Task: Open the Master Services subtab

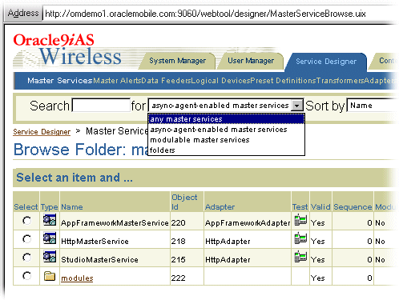Action: coord(60,81)
